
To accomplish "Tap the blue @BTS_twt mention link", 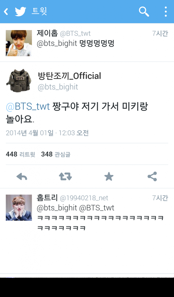I will 28,106.
